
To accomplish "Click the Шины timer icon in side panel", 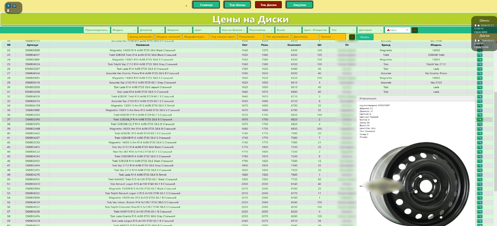I will click(478, 25).
